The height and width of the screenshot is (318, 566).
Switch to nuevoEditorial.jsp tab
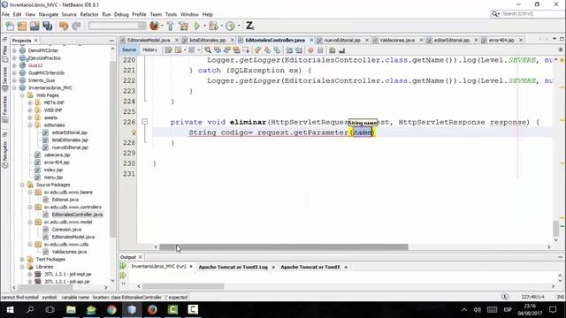(342, 40)
